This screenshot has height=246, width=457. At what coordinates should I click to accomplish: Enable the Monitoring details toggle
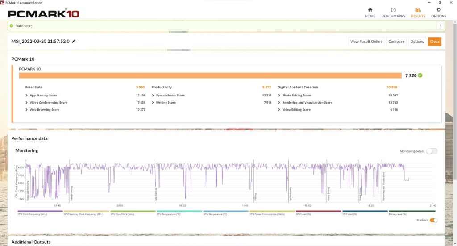tap(431, 151)
